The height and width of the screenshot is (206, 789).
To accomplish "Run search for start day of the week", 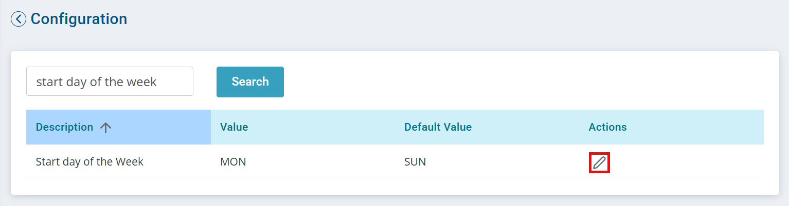I will tap(250, 81).
